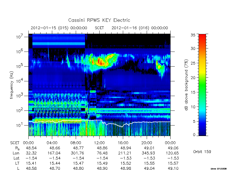Viewport: 227px width, 170px height.
Task: Click the Lon value '76.48'
Action: (102, 153)
